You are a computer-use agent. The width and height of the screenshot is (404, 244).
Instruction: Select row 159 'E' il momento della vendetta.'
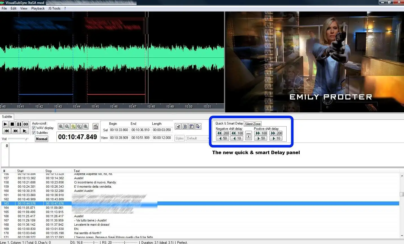(200, 187)
